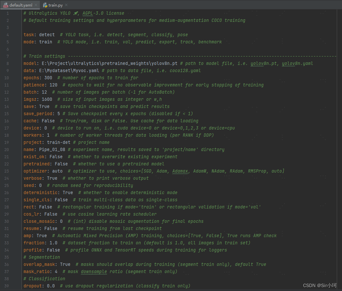Click the '# Segmentation' comment

(42, 257)
